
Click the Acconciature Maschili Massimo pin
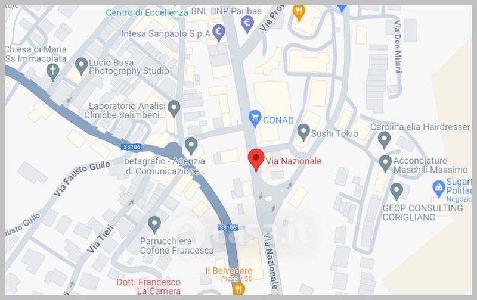[385, 164]
